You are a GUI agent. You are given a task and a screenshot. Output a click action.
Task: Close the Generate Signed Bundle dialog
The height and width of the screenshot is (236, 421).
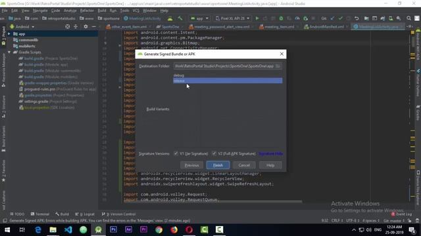(x=282, y=54)
